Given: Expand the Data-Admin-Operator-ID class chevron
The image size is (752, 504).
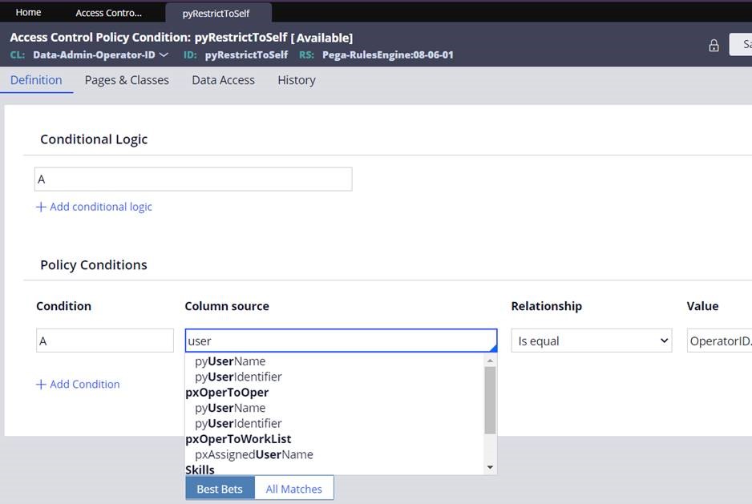Looking at the screenshot, I should tap(164, 55).
